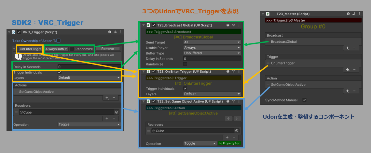Remove entry from T23_Master Broadcast list
Viewport: 371px width, 153px height.
point(354,48)
